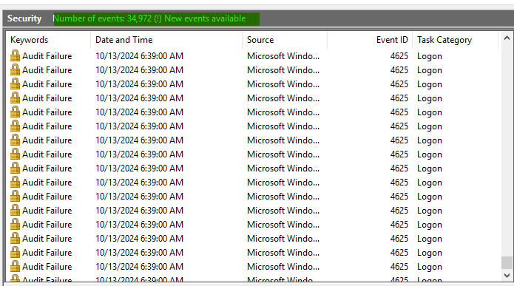Sort events by the Keywords column header
This screenshot has width=514, height=286.
48,40
